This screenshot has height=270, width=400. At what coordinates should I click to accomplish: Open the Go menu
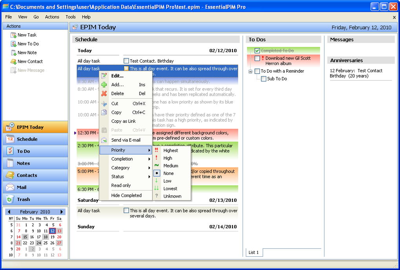36,17
